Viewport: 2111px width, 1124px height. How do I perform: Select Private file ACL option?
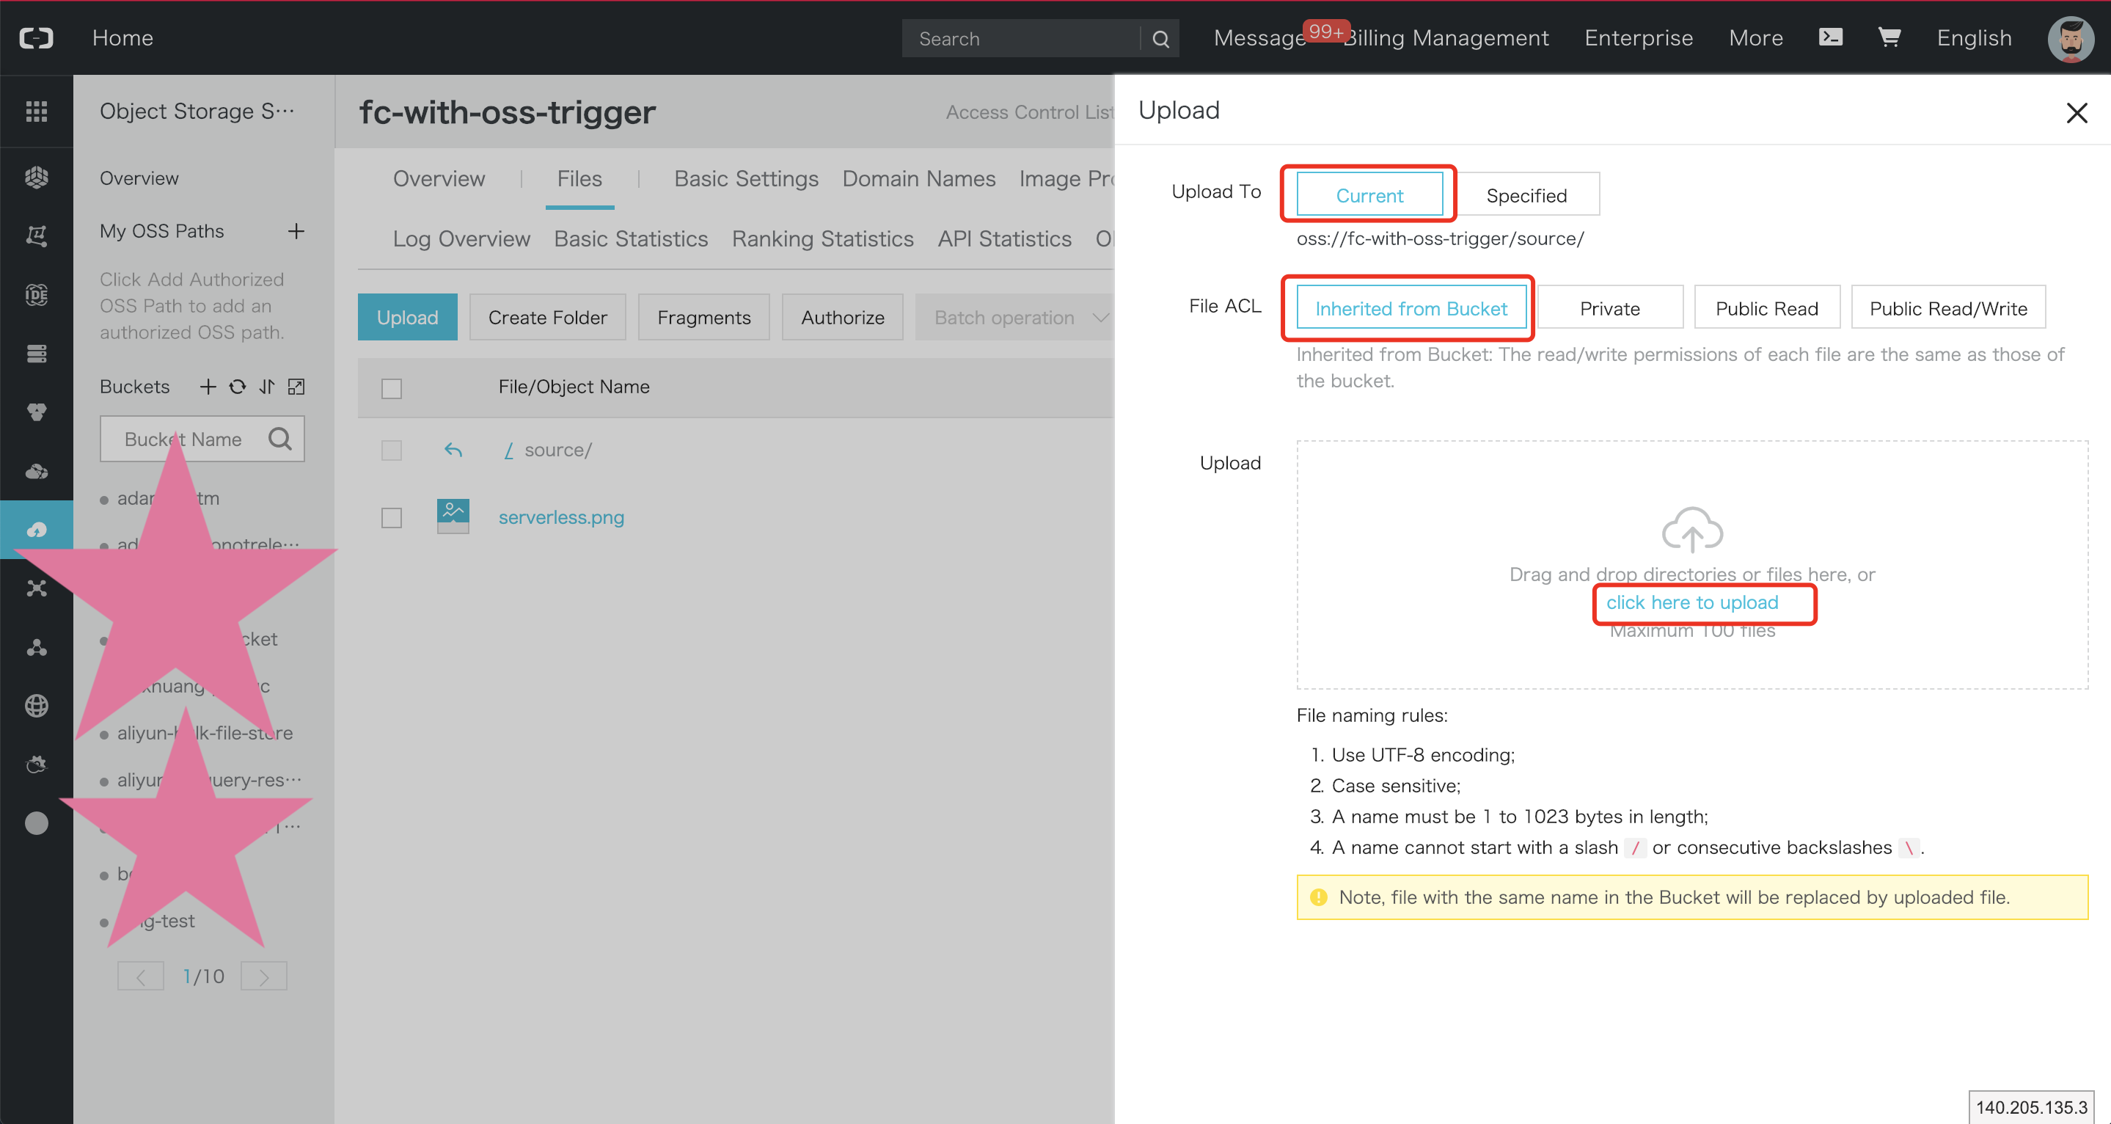1610,307
